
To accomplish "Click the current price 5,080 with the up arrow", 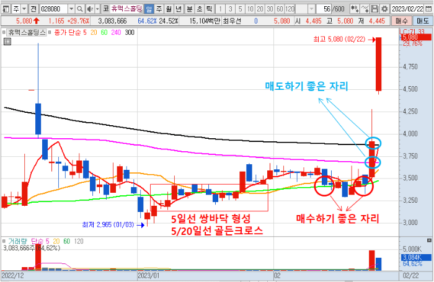I will click(28, 21).
